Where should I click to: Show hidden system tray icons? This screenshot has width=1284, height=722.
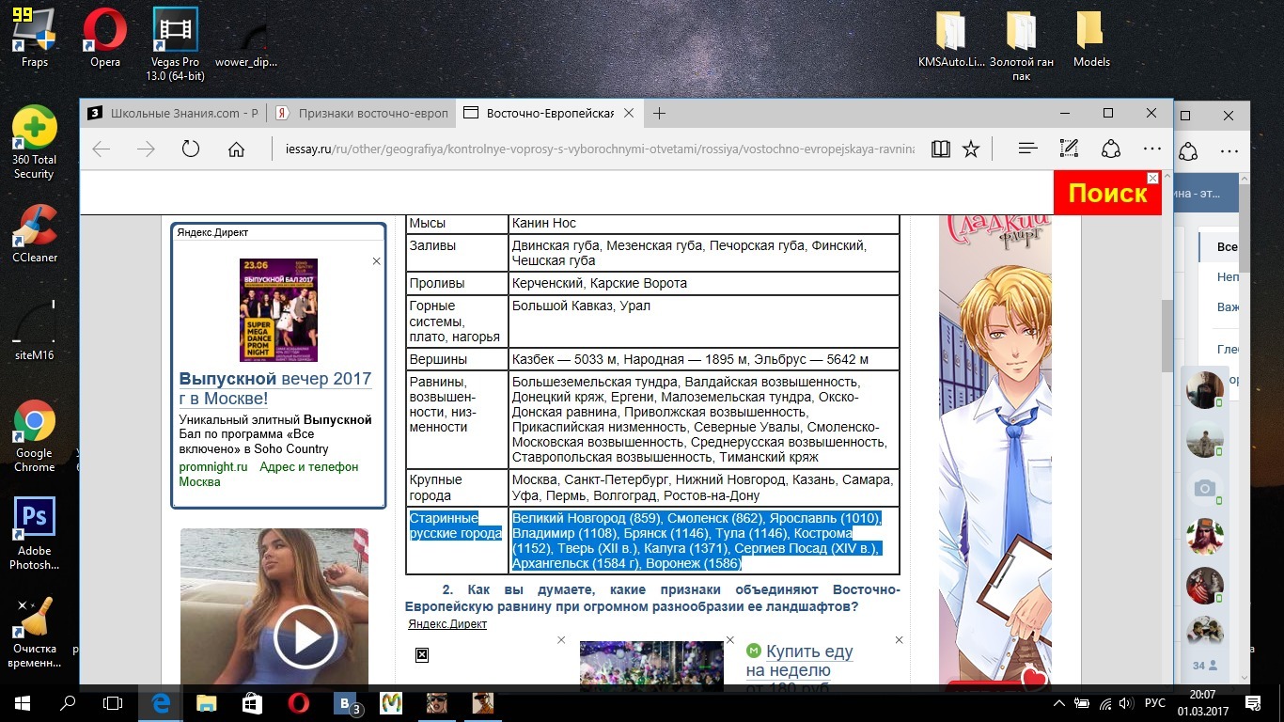click(x=1060, y=702)
